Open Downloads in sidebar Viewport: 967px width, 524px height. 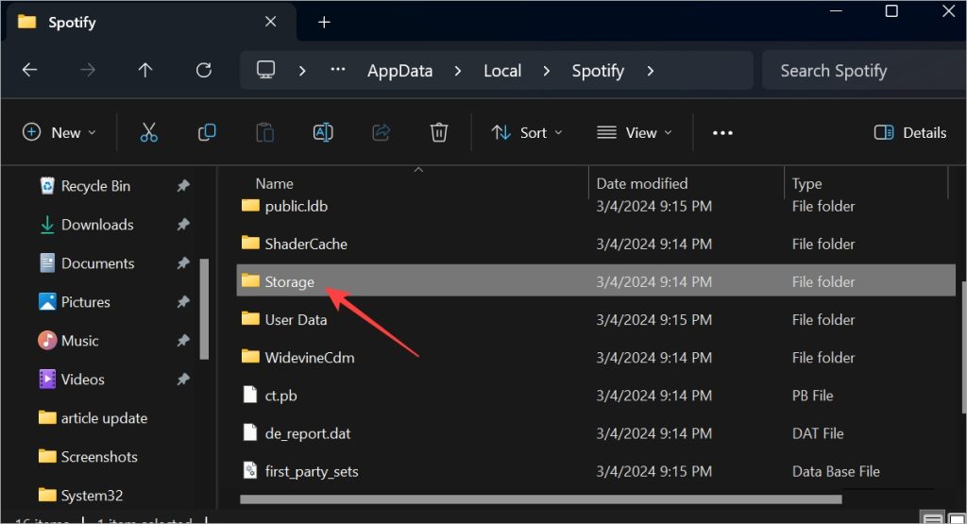pos(97,225)
